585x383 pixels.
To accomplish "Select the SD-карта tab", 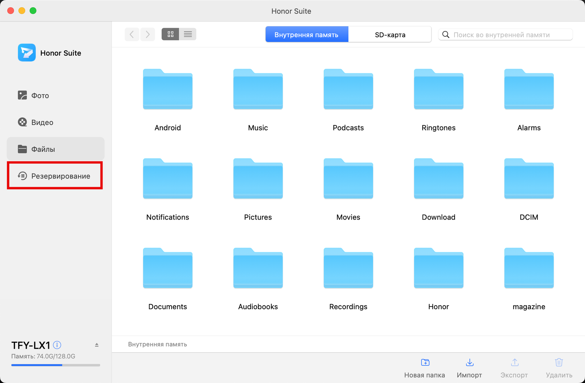I will tap(390, 34).
